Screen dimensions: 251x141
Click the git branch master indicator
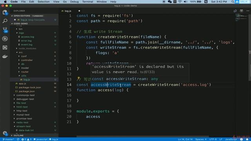point(8,139)
